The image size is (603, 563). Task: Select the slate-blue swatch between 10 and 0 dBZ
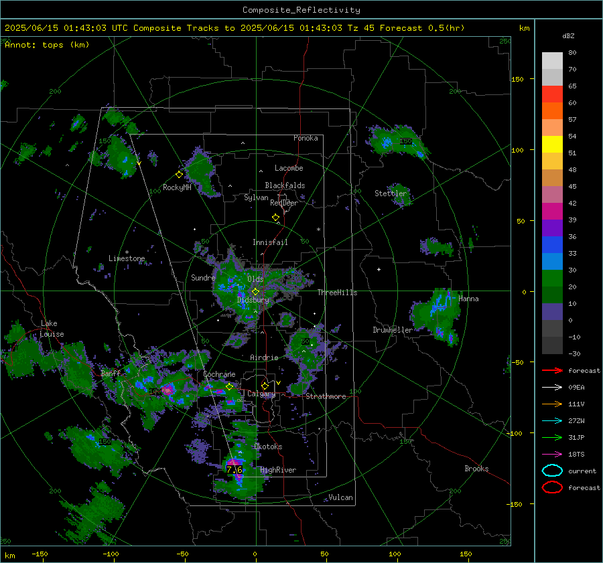(x=552, y=311)
